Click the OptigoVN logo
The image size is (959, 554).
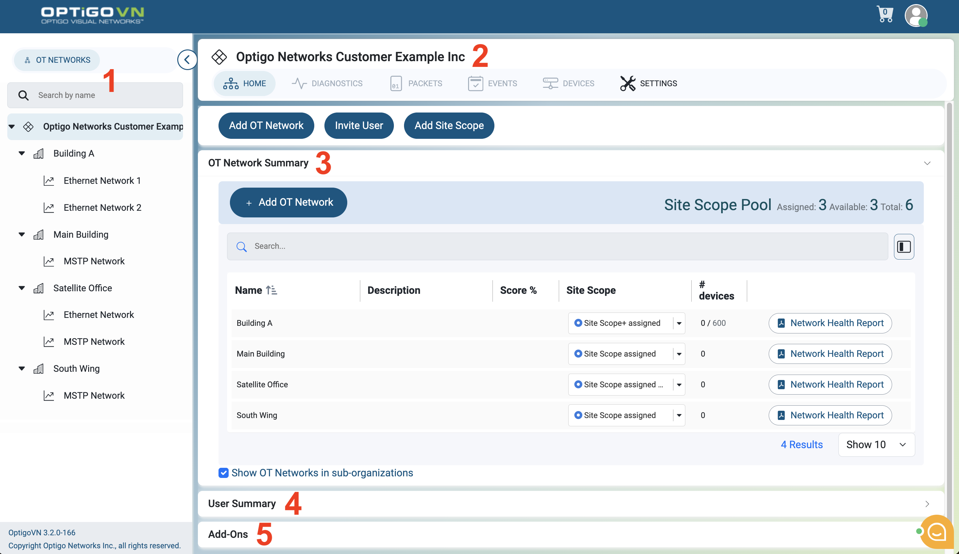92,15
